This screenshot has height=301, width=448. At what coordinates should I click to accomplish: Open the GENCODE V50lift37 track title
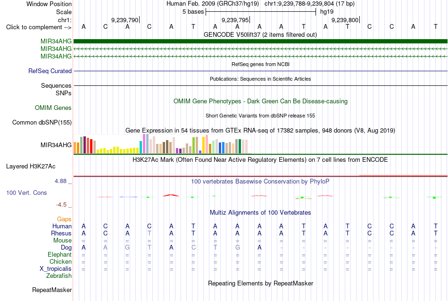point(260,34)
